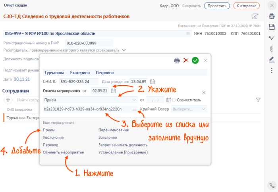Click the date of birth field 28.04.89

click(x=139, y=82)
